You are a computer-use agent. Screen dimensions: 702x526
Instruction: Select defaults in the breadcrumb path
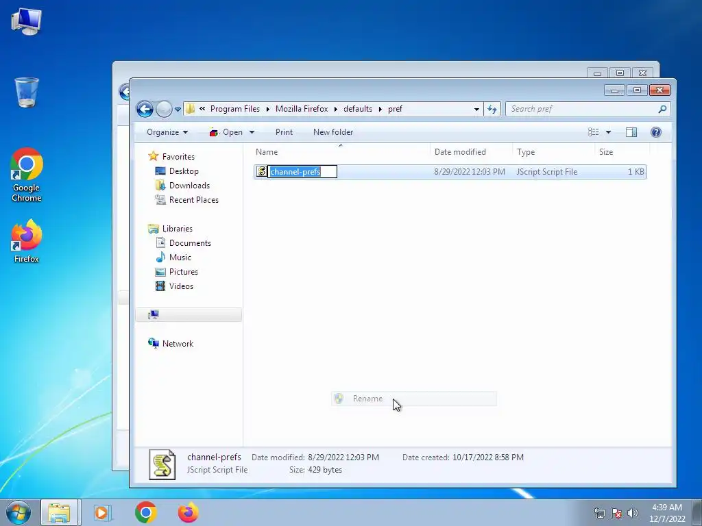pos(358,109)
